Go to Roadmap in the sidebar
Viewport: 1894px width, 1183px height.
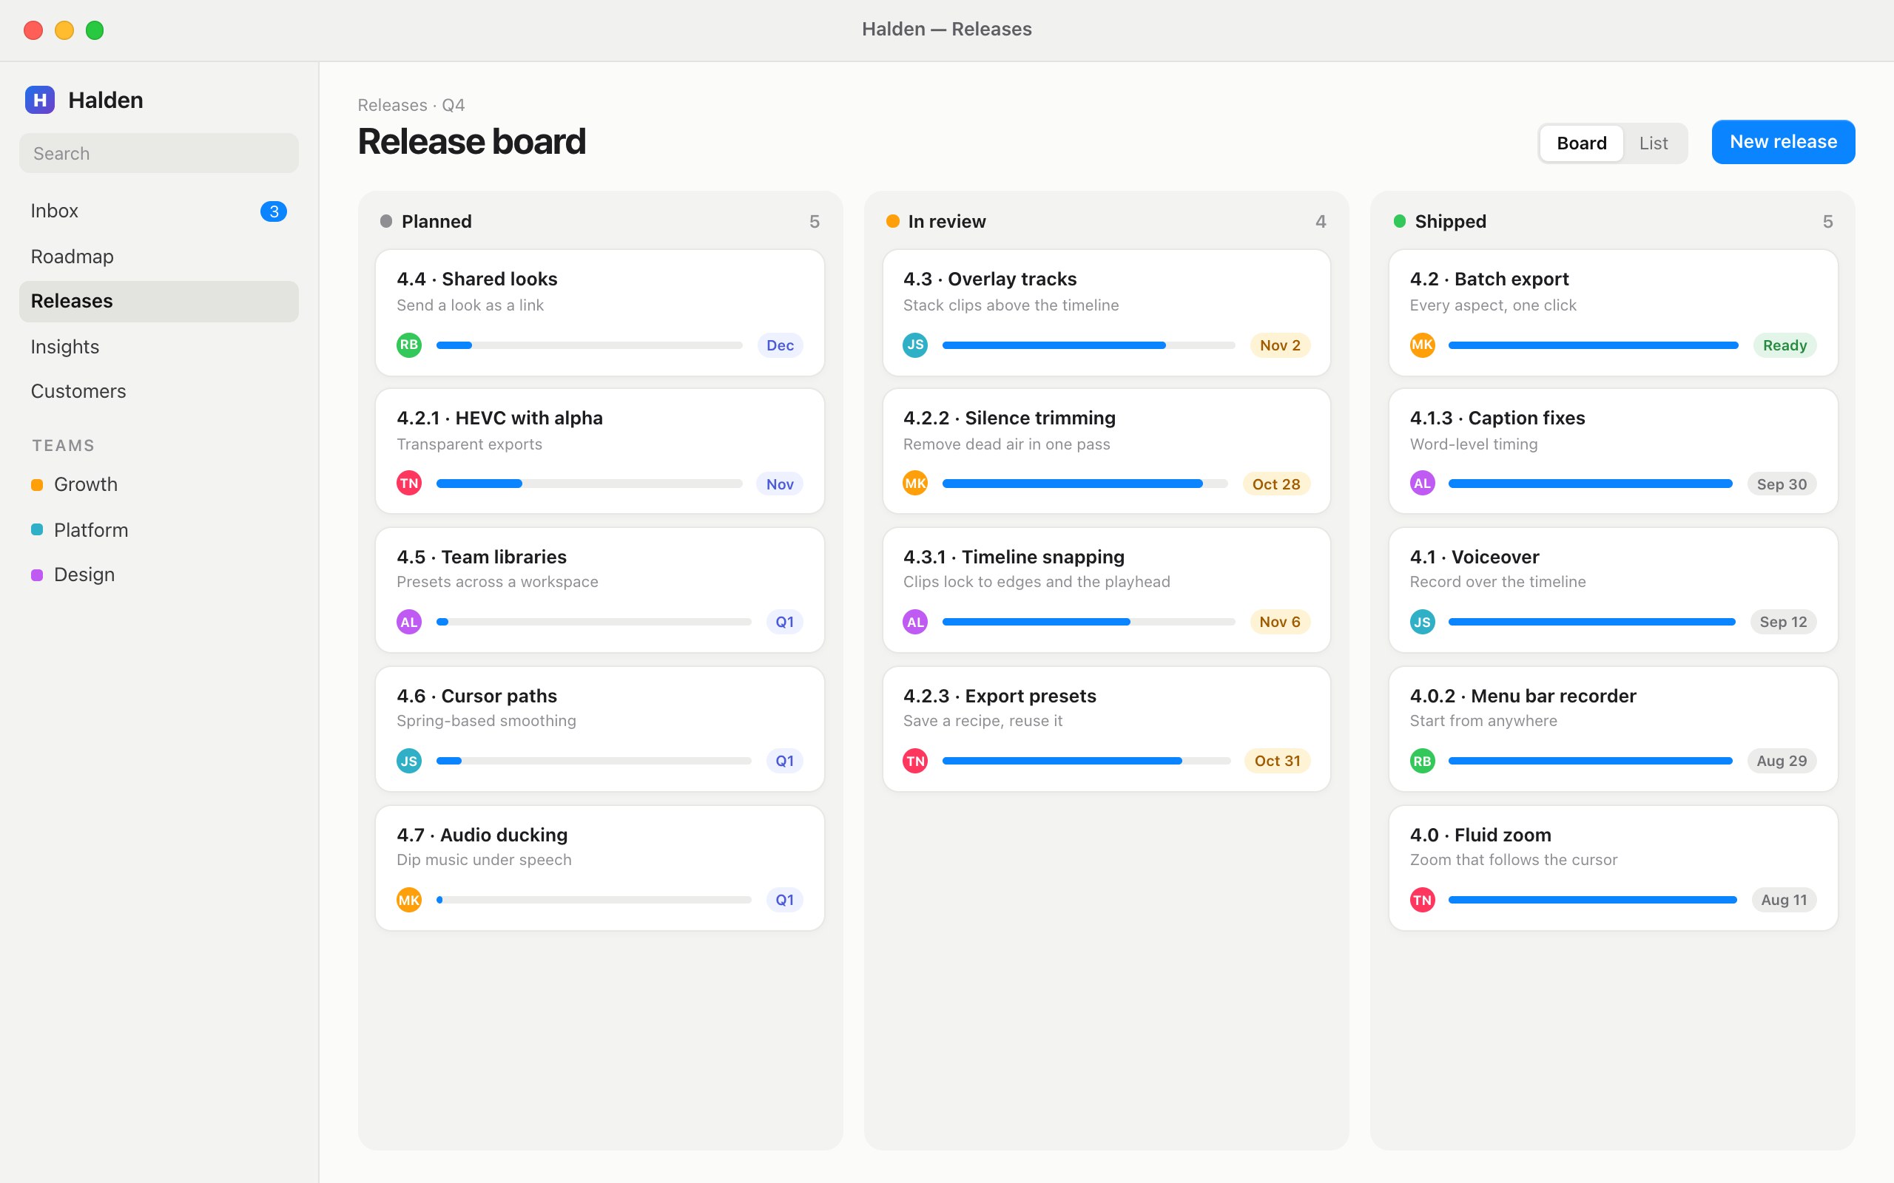tap(159, 257)
